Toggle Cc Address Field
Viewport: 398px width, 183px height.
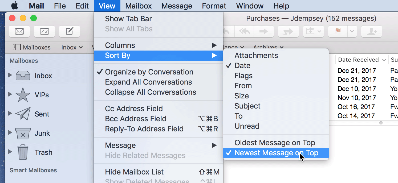point(159,109)
